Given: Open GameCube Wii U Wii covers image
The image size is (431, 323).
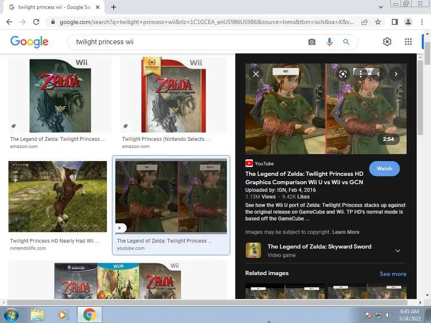Looking at the screenshot, I should (118, 281).
